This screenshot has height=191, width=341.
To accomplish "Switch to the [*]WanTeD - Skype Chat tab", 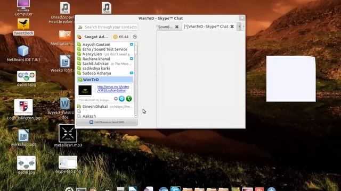I will (x=206, y=27).
